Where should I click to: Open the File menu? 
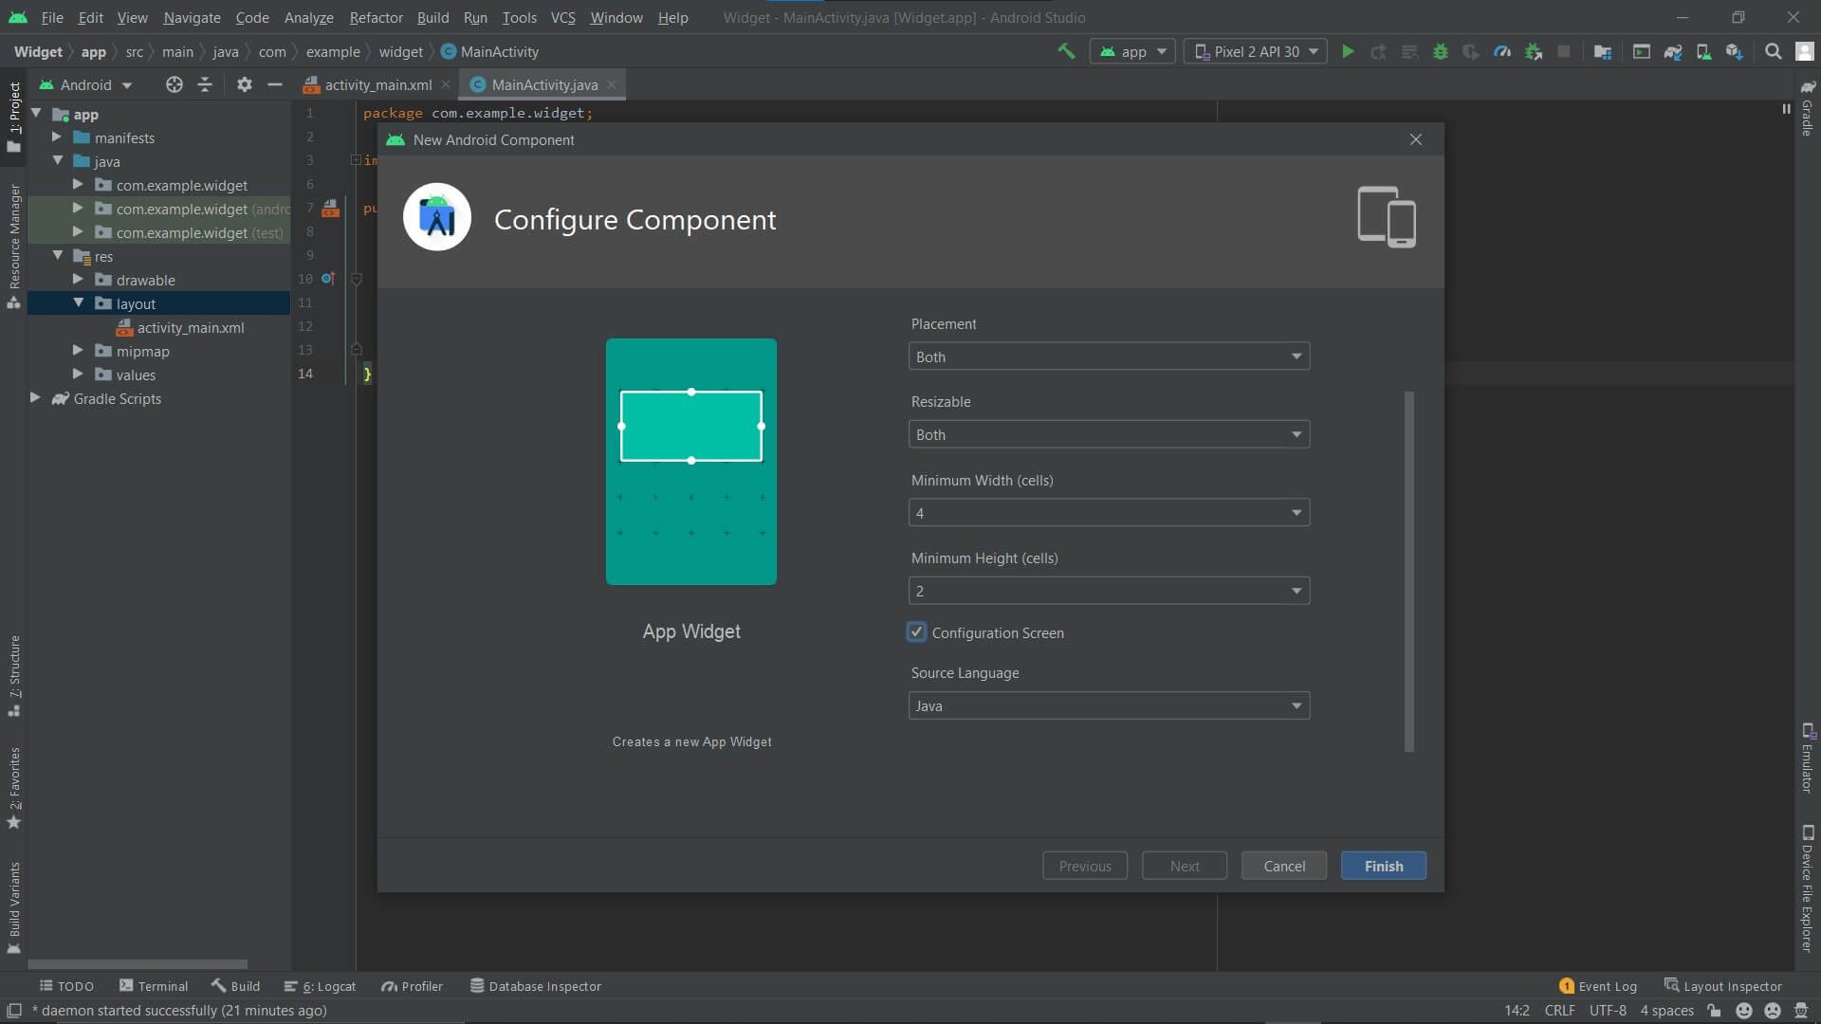click(52, 17)
